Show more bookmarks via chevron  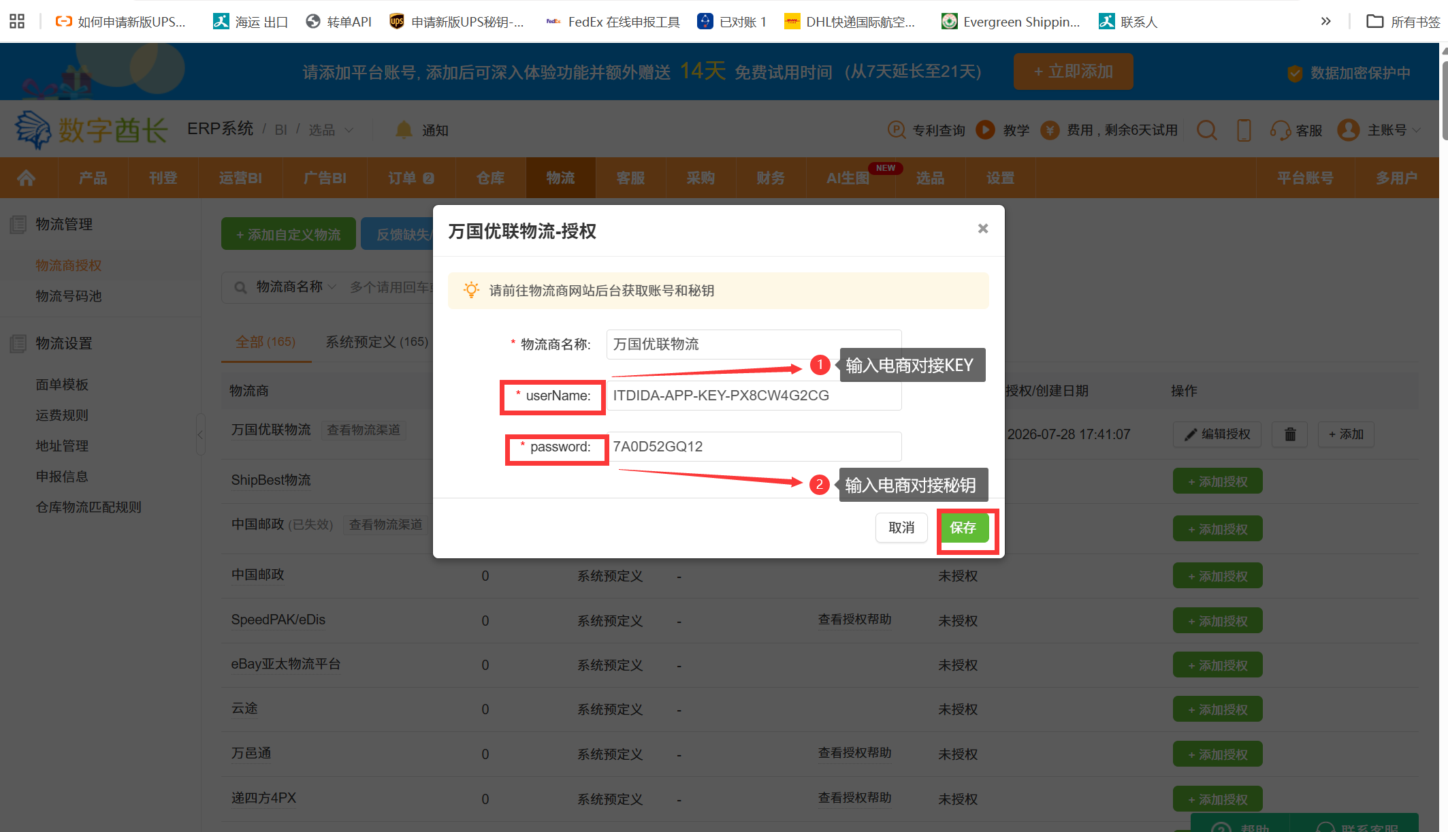pos(1325,21)
